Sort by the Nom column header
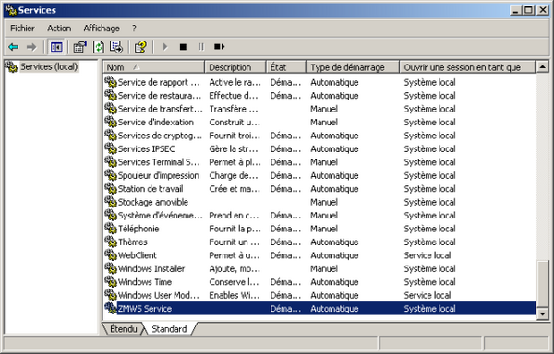 point(154,67)
